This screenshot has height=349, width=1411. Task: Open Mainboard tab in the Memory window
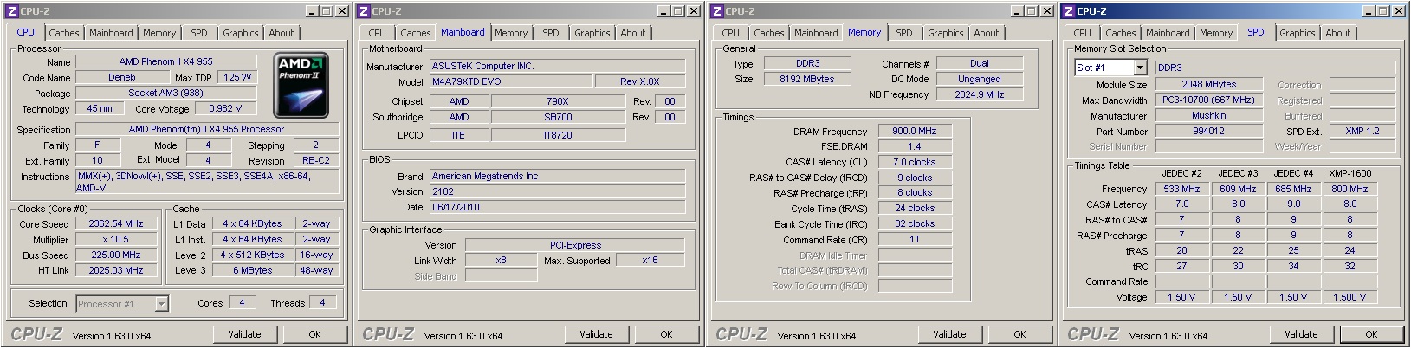pos(816,33)
